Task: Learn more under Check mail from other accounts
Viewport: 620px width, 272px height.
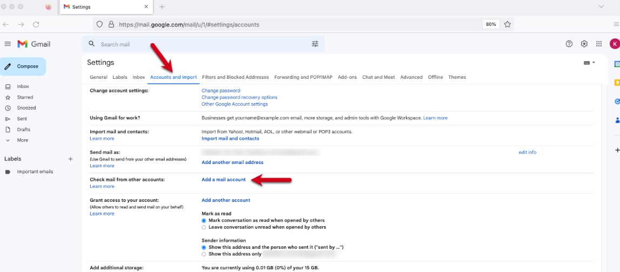Action: point(102,186)
